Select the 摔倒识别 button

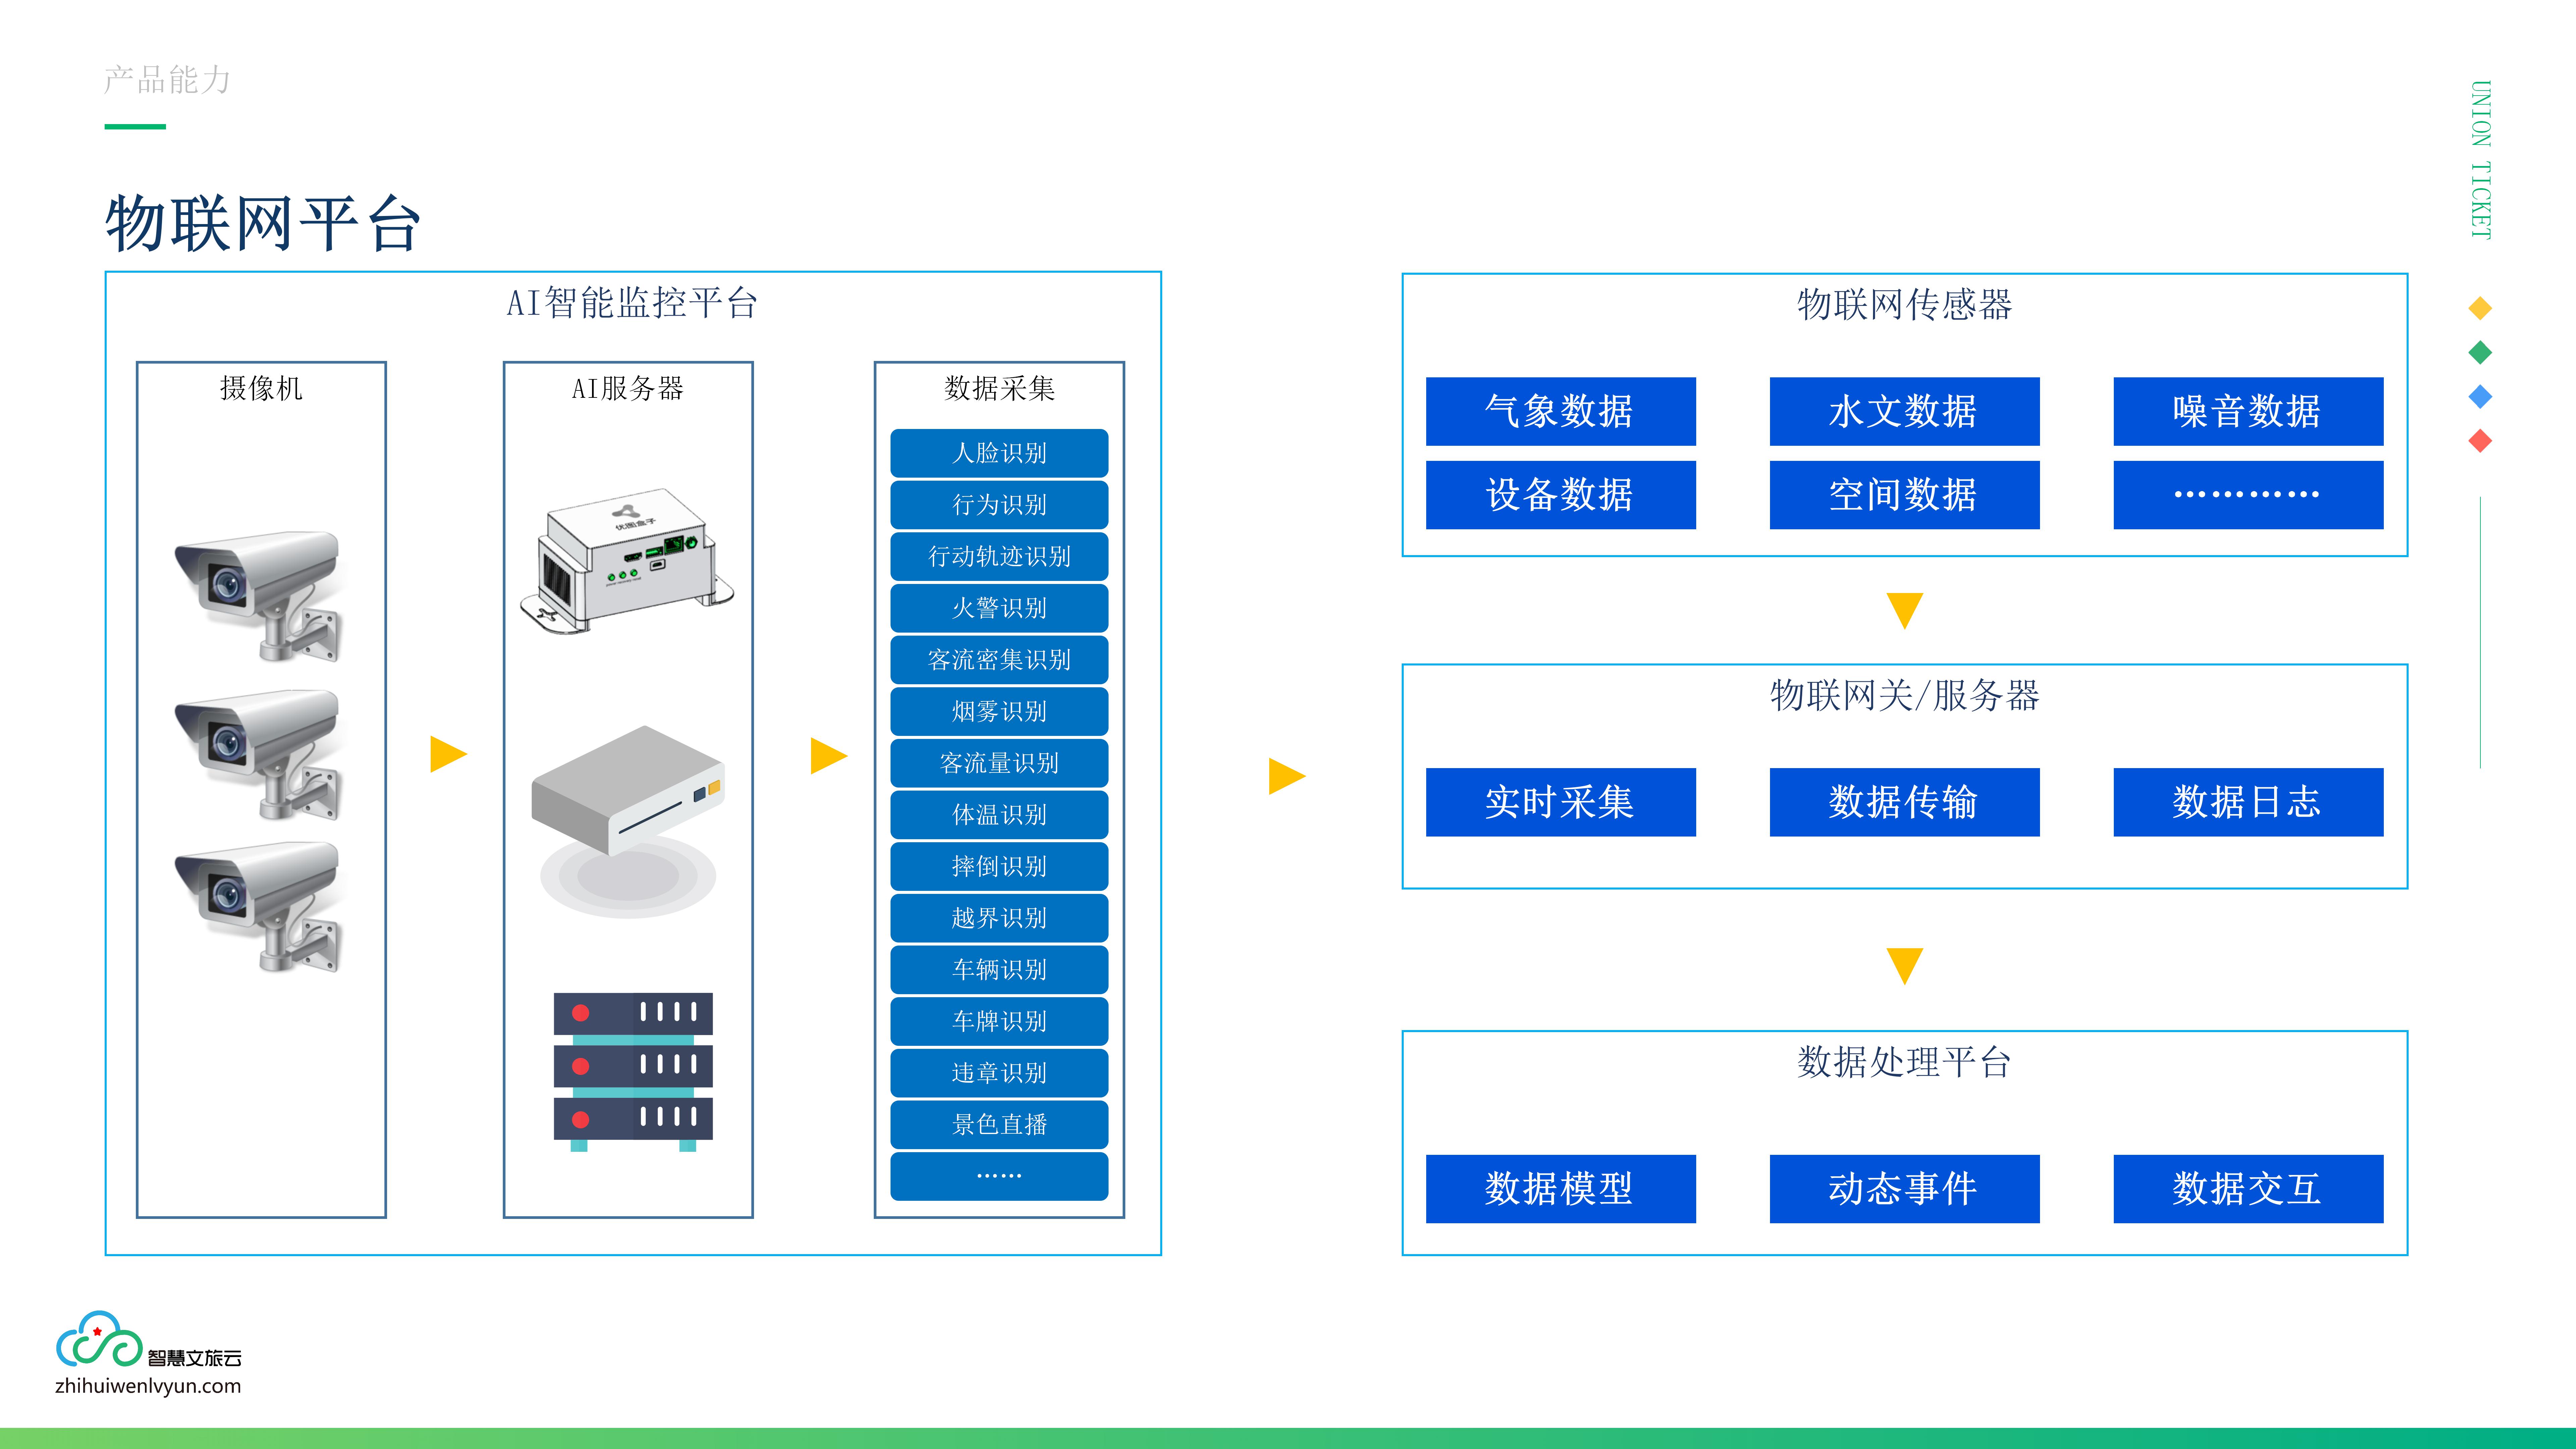coord(999,866)
